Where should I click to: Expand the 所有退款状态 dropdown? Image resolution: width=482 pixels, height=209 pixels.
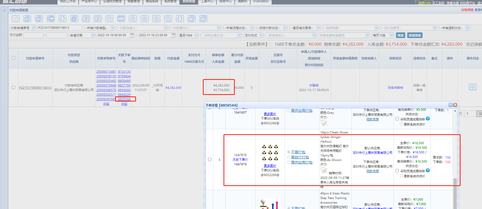point(454,28)
